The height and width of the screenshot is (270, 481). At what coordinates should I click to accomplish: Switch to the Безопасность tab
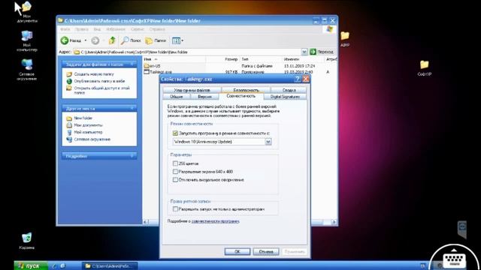[246, 90]
